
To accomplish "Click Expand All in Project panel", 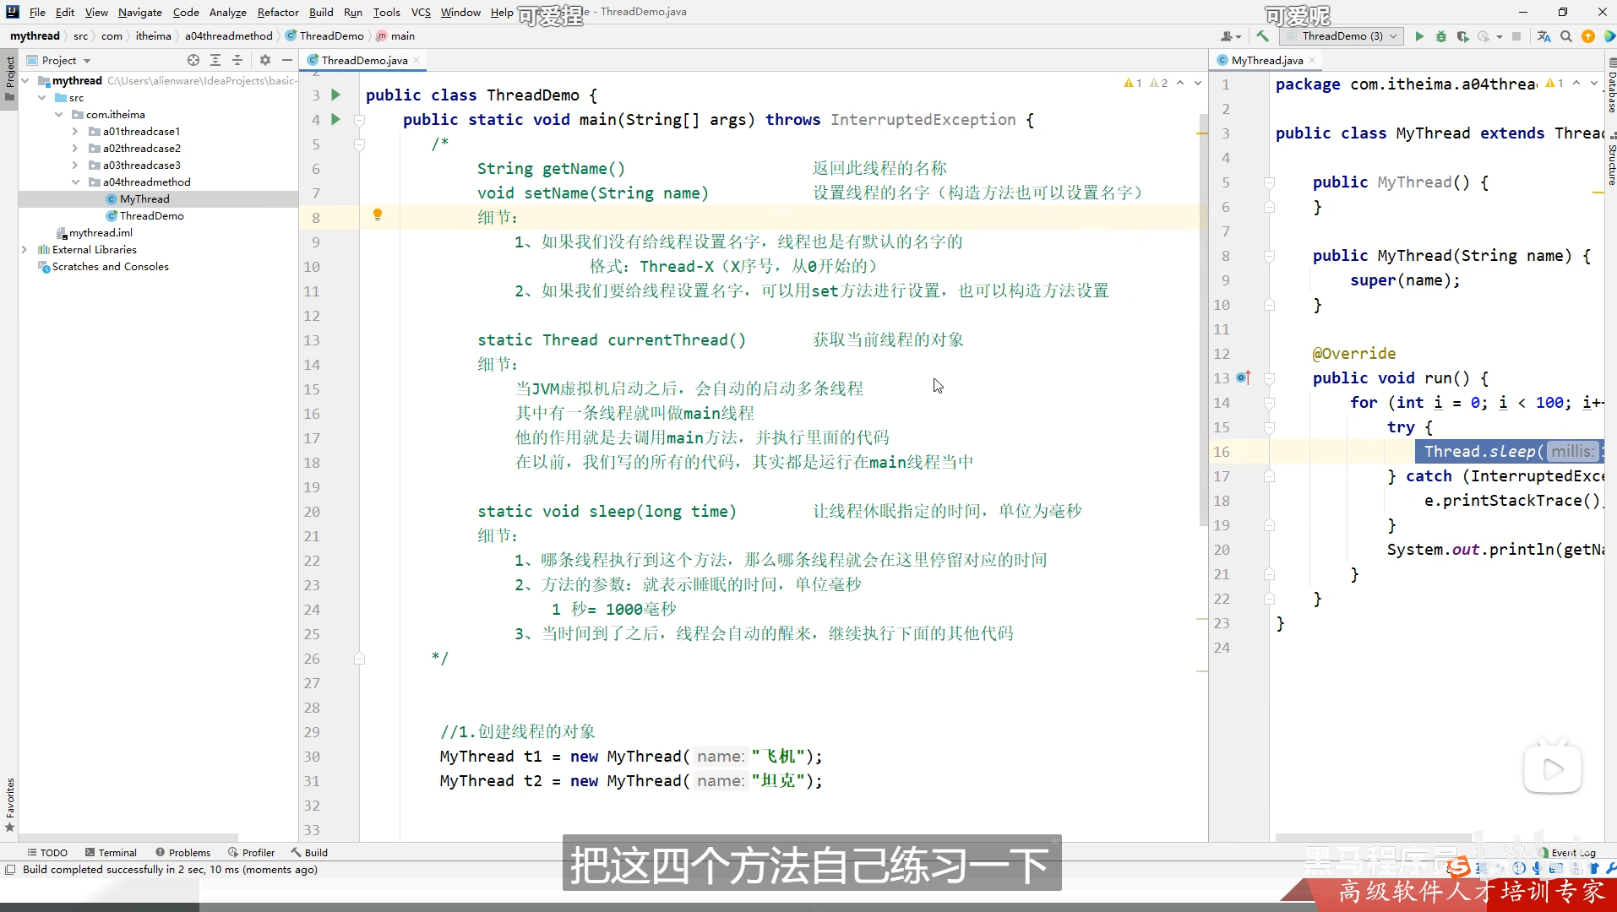I will (x=215, y=60).
